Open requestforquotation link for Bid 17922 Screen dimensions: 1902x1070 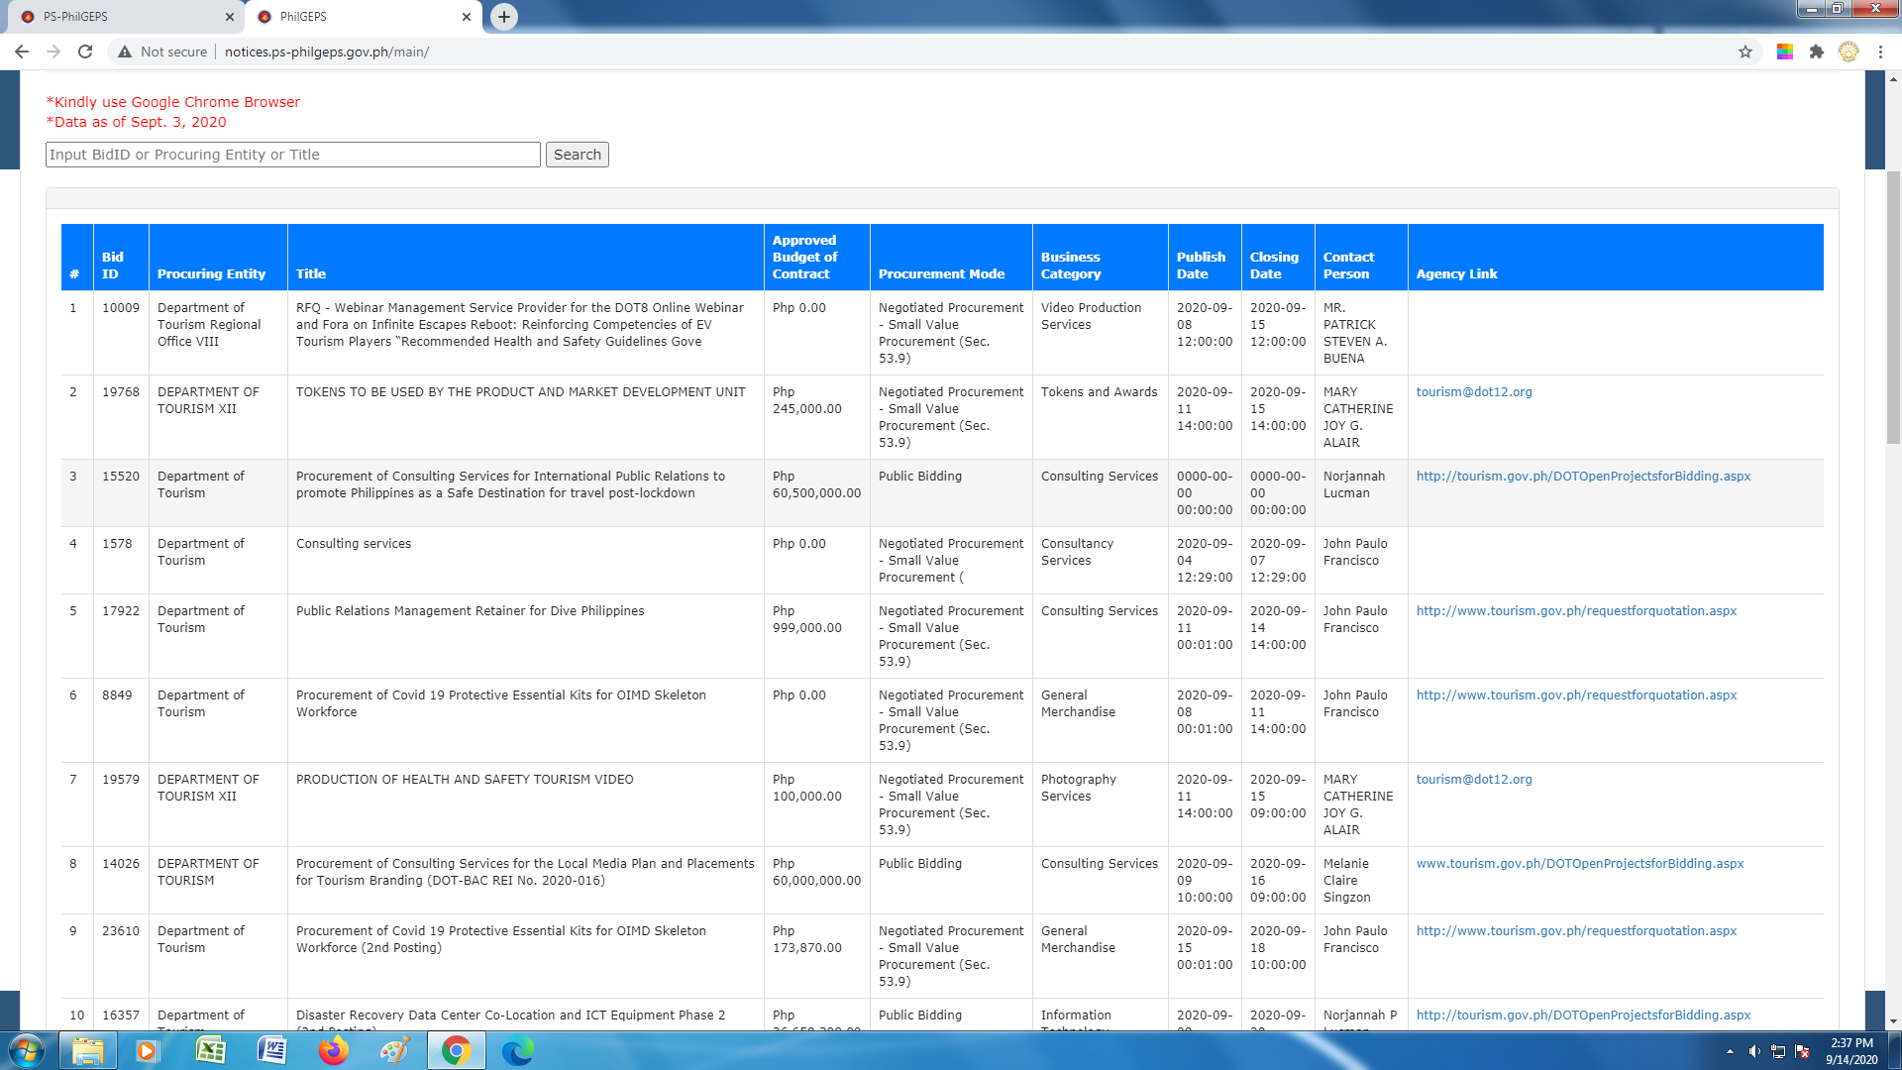(1576, 611)
